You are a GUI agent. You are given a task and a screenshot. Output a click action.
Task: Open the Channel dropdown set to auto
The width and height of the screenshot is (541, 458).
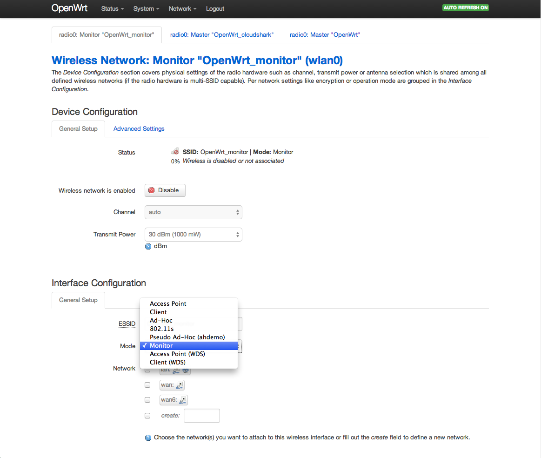tap(193, 212)
